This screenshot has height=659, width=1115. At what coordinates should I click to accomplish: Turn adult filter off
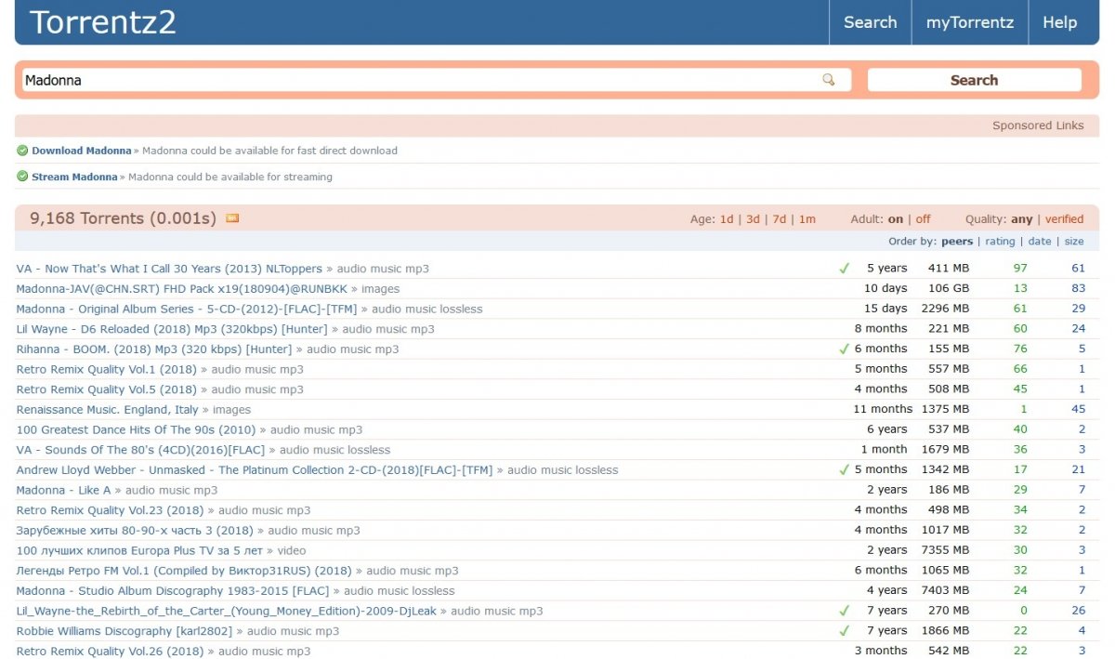pos(923,219)
